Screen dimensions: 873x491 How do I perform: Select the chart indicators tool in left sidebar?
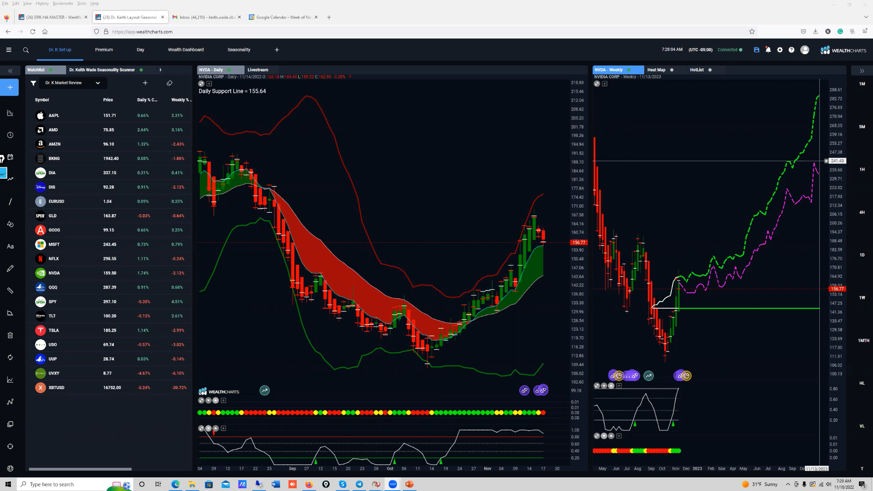(x=10, y=113)
